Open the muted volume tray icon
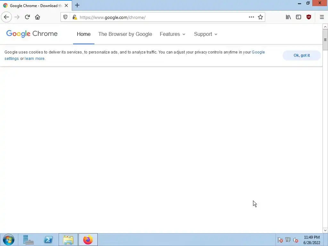Screen dimensions: 328x246 coord(296,240)
